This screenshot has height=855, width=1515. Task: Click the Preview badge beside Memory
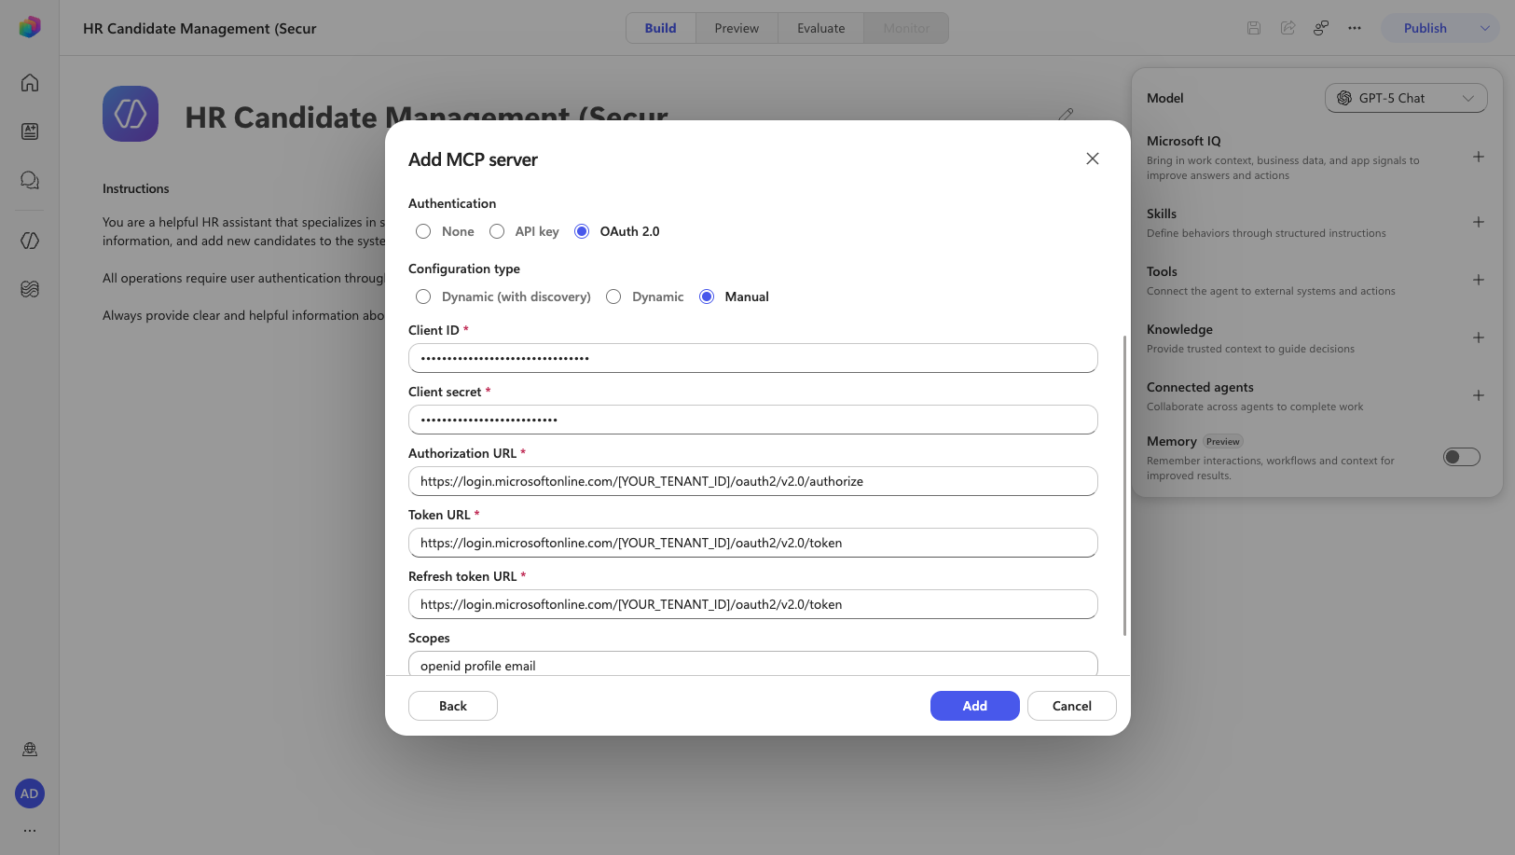(1223, 442)
